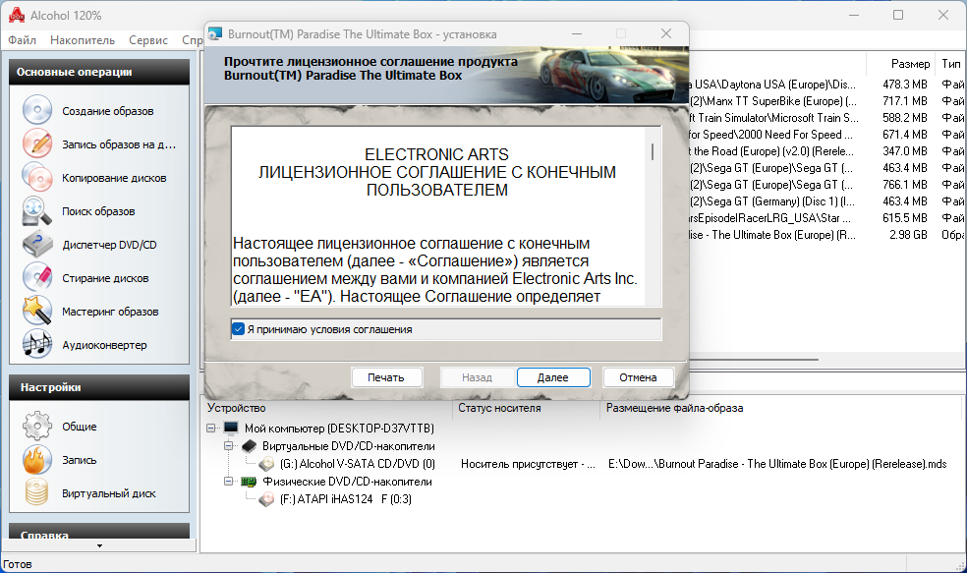Select the Мой компьютер monitor icon
The width and height of the screenshot is (967, 573).
pos(231,428)
